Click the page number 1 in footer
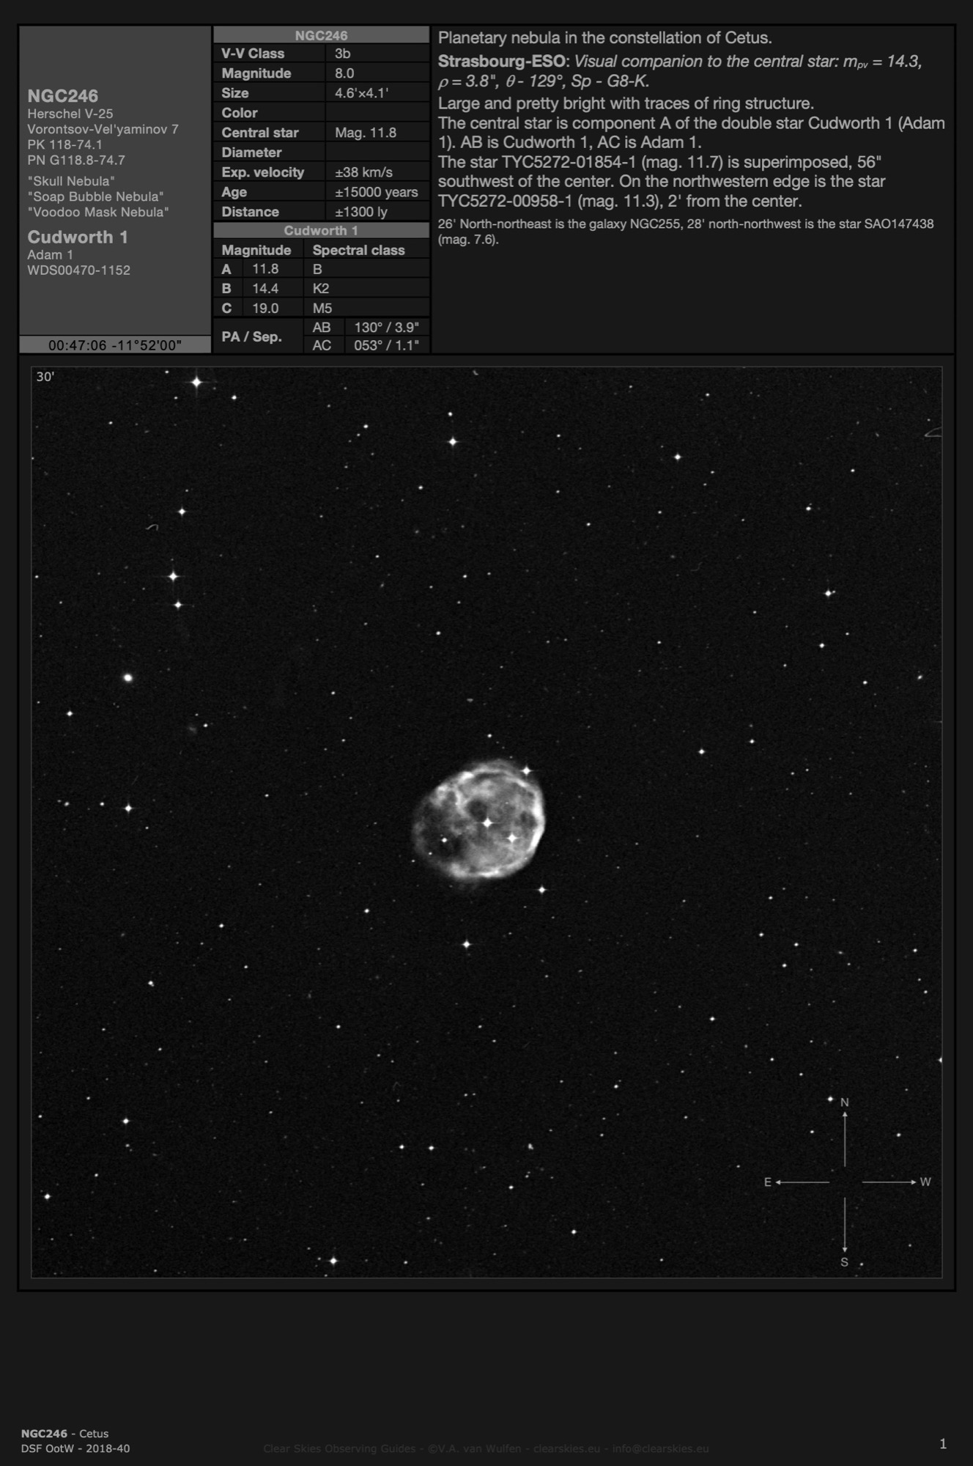 (x=943, y=1443)
